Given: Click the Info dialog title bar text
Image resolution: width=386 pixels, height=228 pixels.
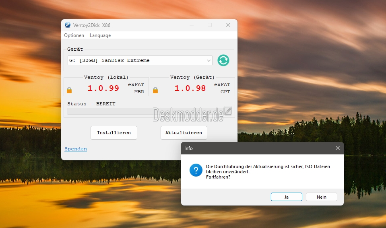Looking at the screenshot, I should pyautogui.click(x=188, y=148).
